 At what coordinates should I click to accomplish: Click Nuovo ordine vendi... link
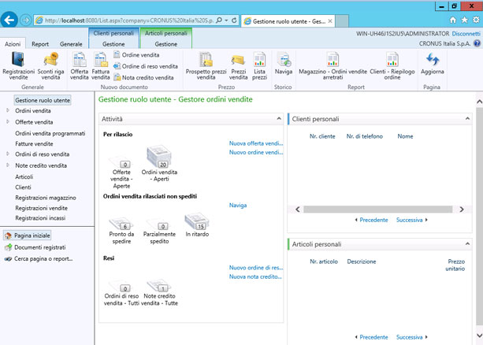point(255,152)
